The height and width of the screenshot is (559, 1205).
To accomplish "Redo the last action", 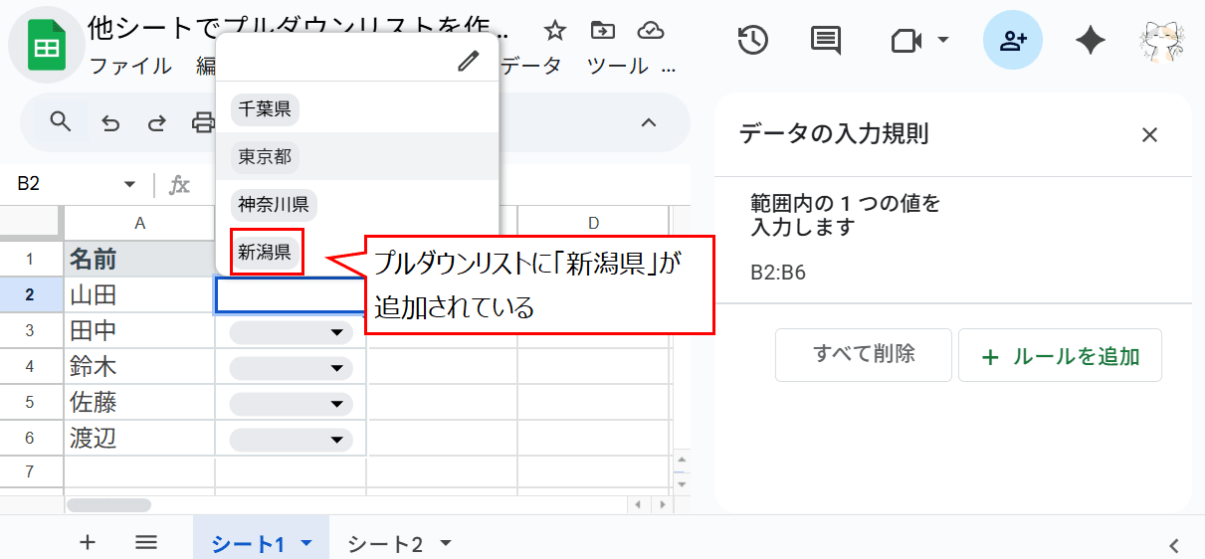I will click(156, 123).
